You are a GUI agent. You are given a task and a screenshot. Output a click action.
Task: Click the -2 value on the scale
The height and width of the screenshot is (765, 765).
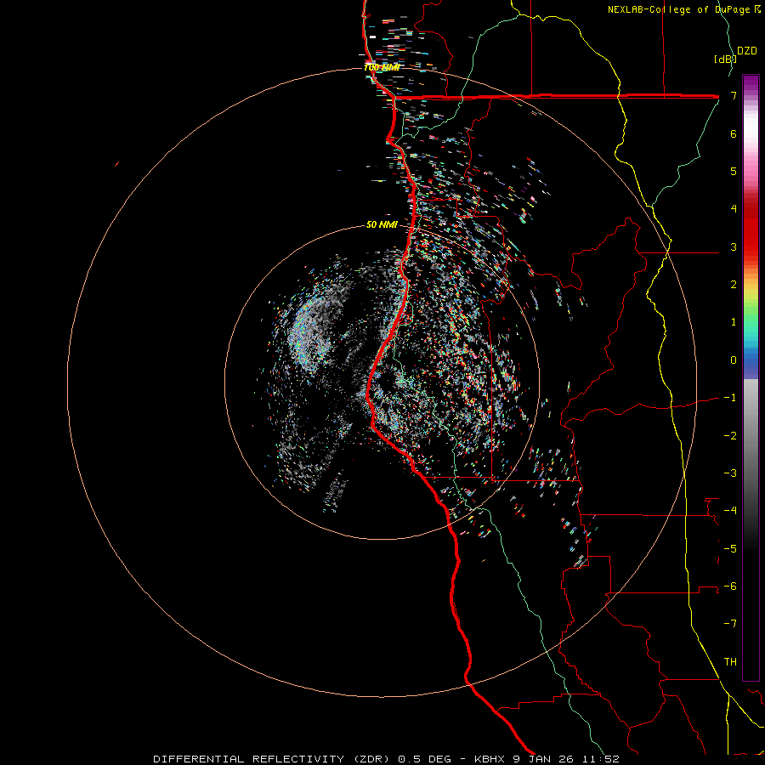[x=730, y=435]
